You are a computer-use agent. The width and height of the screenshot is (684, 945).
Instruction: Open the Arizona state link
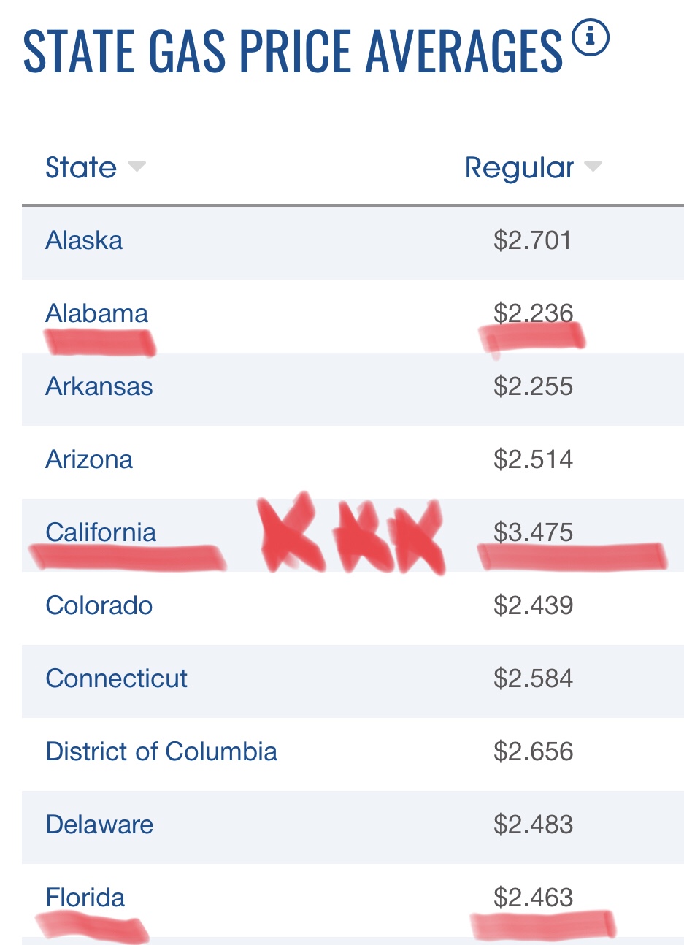click(89, 459)
